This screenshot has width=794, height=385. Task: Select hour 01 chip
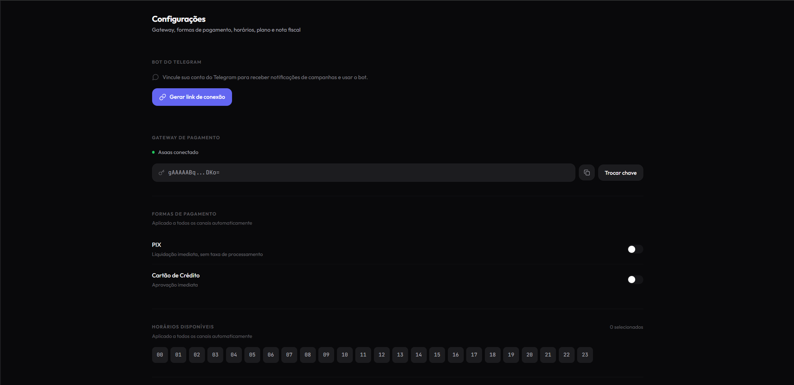pyautogui.click(x=179, y=355)
